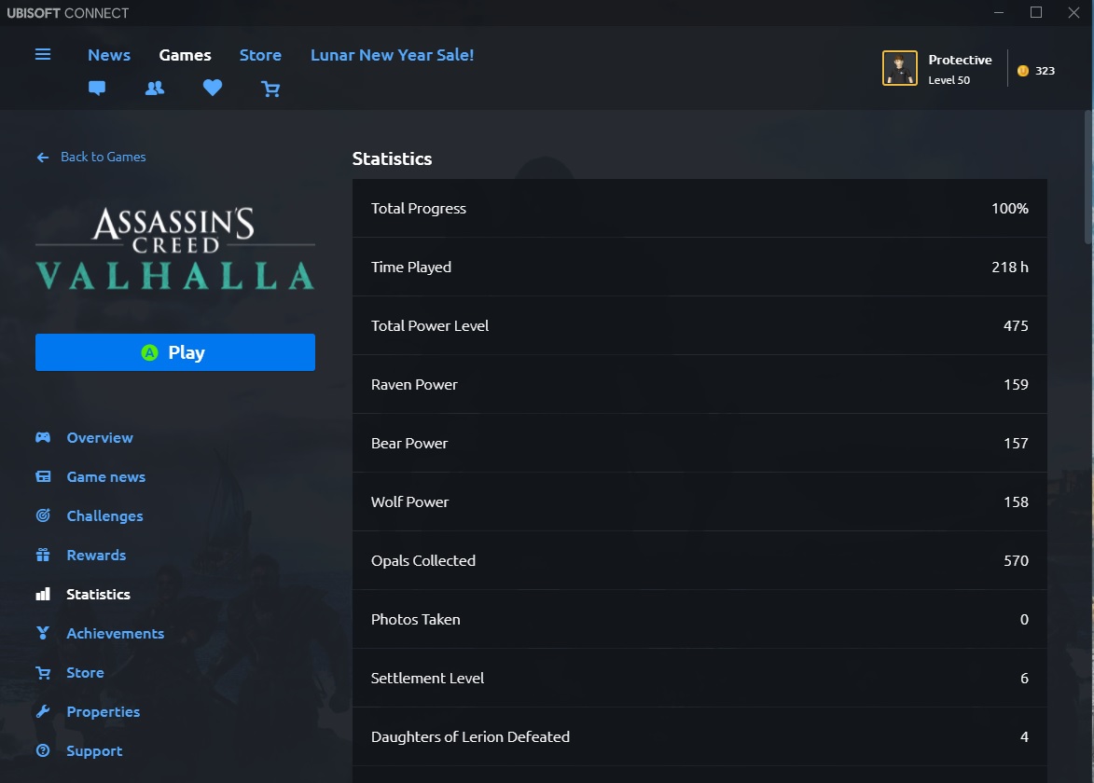Image resolution: width=1094 pixels, height=783 pixels.
Task: Click the Properties wrench icon
Action: click(43, 711)
